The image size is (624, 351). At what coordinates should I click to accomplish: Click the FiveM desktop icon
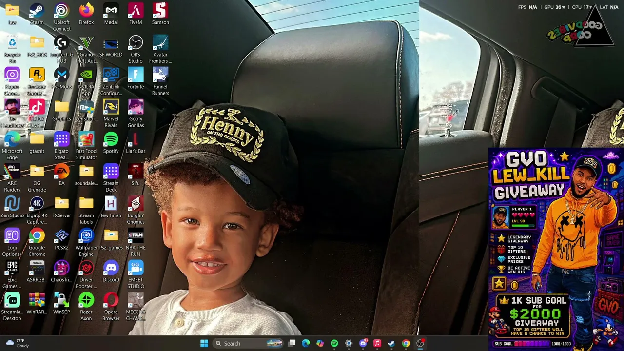click(x=136, y=14)
